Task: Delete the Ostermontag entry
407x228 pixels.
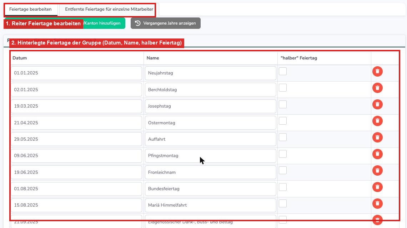Action: pos(377,121)
